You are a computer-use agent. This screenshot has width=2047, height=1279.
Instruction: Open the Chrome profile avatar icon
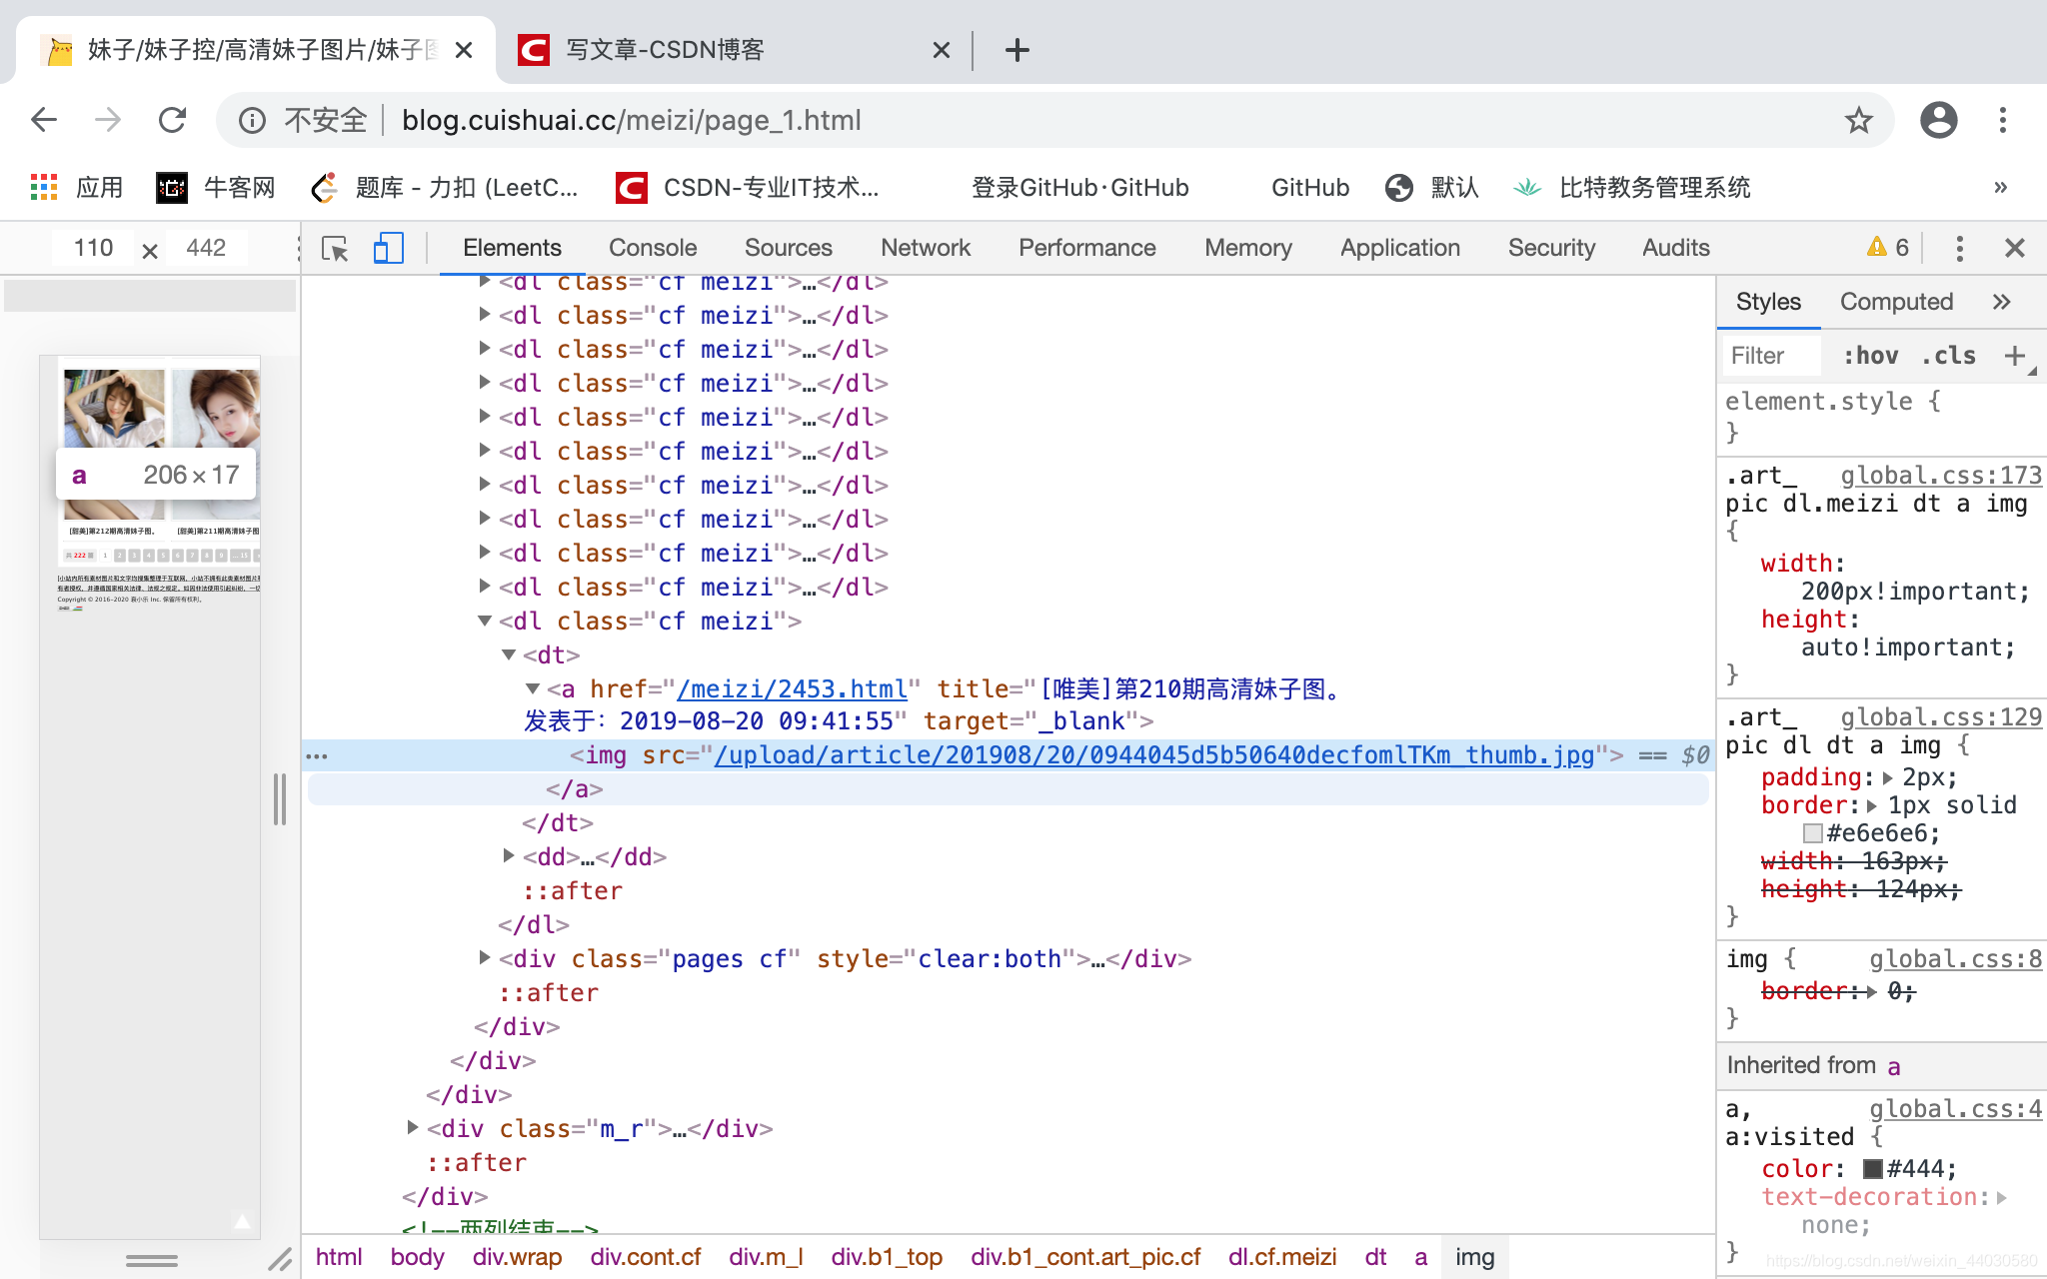click(x=1938, y=121)
